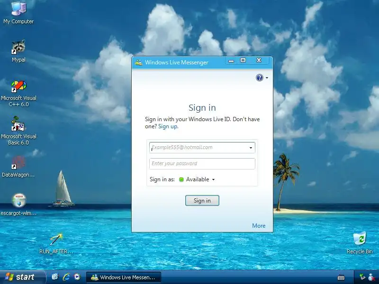Select the Recycle Bin icon
This screenshot has height=284, width=379.
tap(360, 243)
